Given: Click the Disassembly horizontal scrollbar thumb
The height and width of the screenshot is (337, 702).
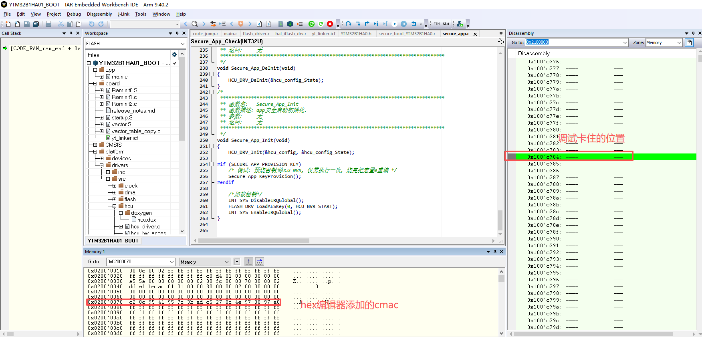Looking at the screenshot, I should [x=593, y=334].
